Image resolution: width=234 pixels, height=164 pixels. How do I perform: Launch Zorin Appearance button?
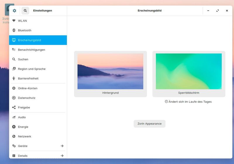coord(149,124)
